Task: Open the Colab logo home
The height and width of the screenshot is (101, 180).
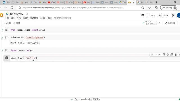Action: click(x=1, y=15)
